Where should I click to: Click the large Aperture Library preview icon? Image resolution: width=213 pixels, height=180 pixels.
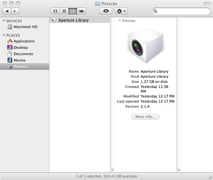146,46
